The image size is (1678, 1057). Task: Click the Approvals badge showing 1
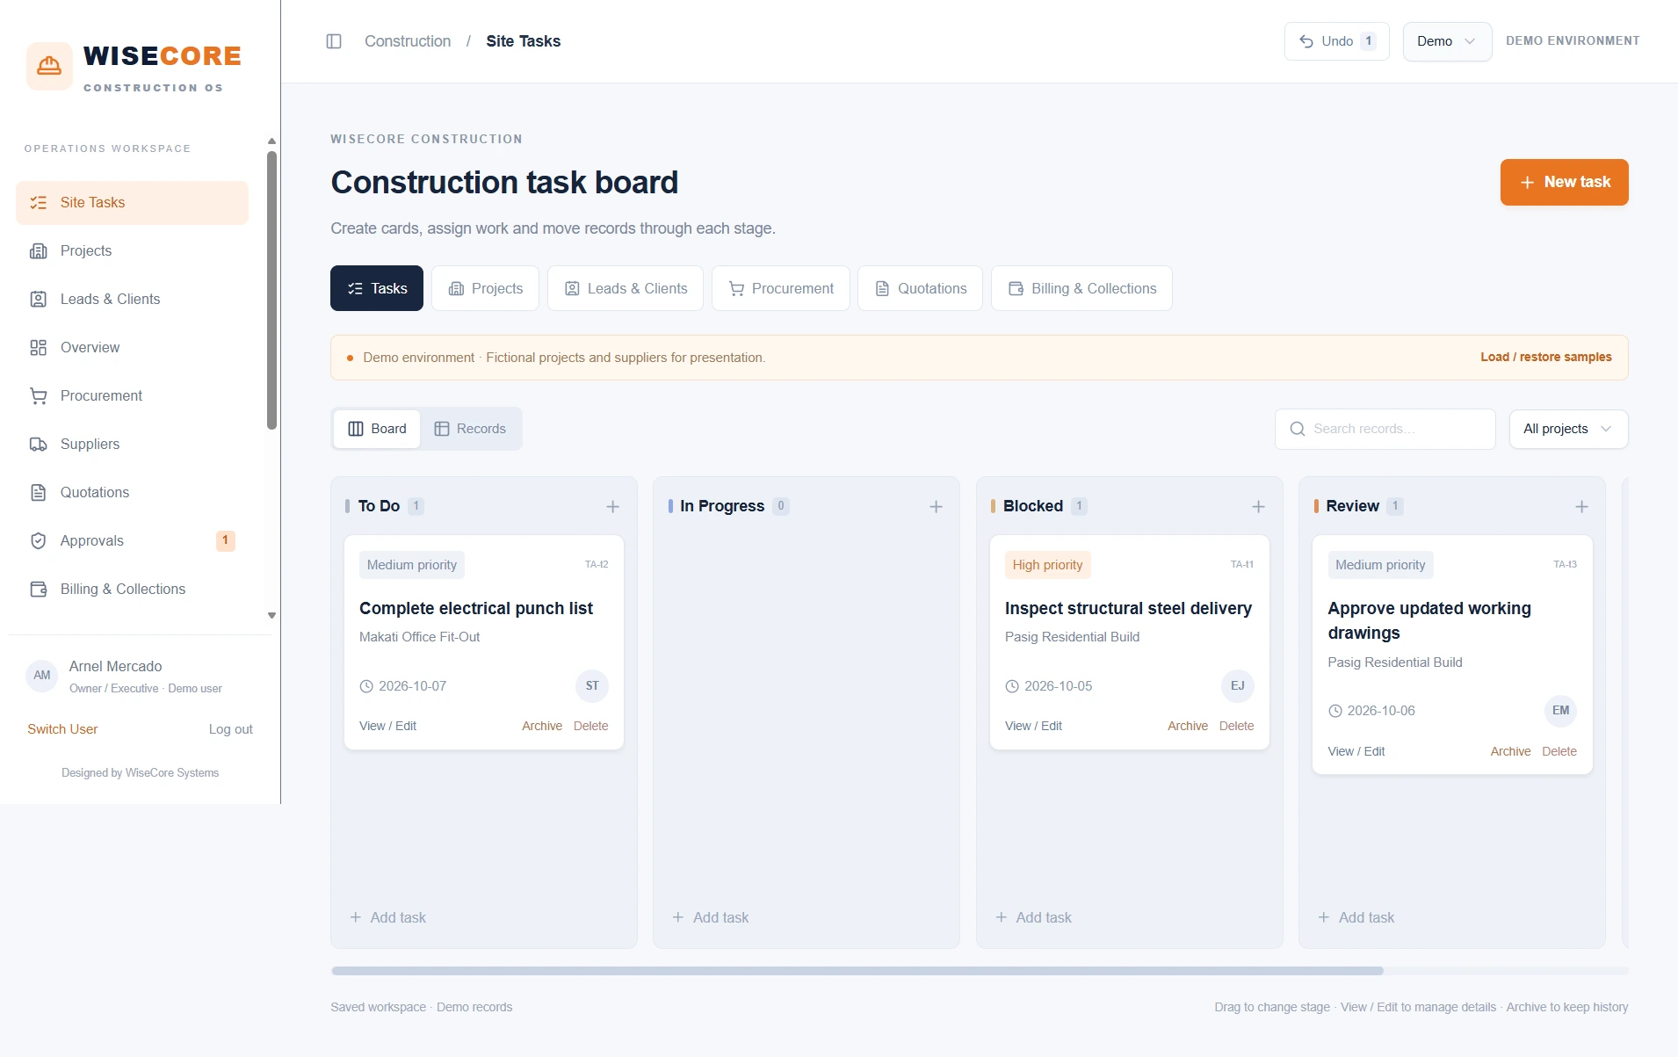tap(225, 540)
